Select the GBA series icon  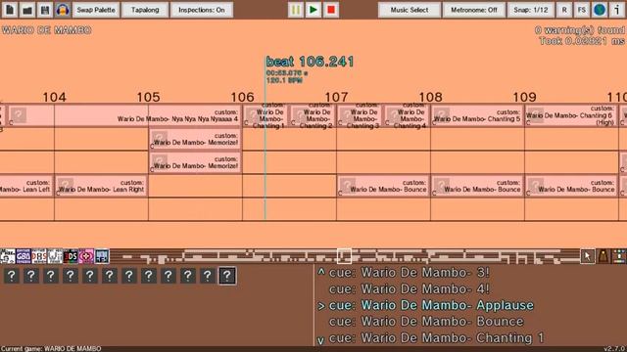click(24, 256)
